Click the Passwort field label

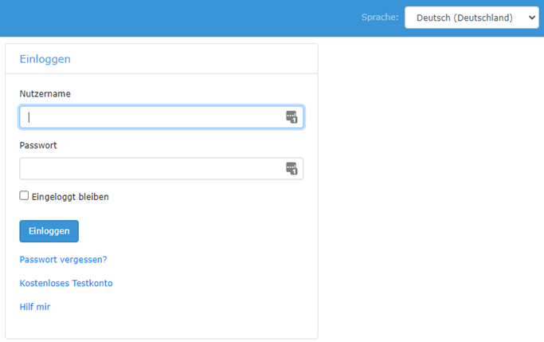[38, 145]
